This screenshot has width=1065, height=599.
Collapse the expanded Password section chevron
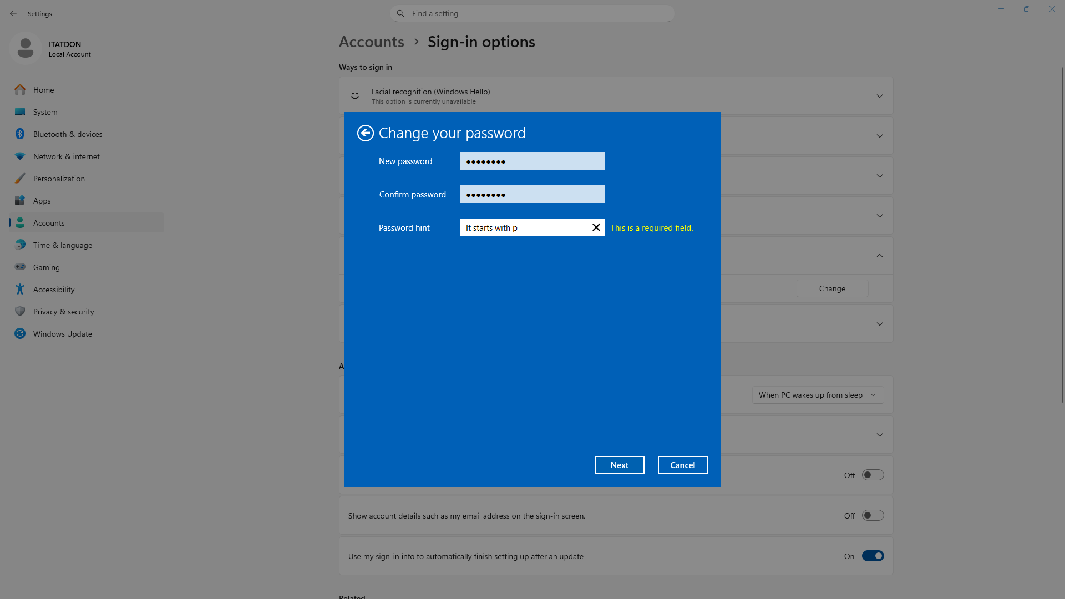[x=879, y=256]
